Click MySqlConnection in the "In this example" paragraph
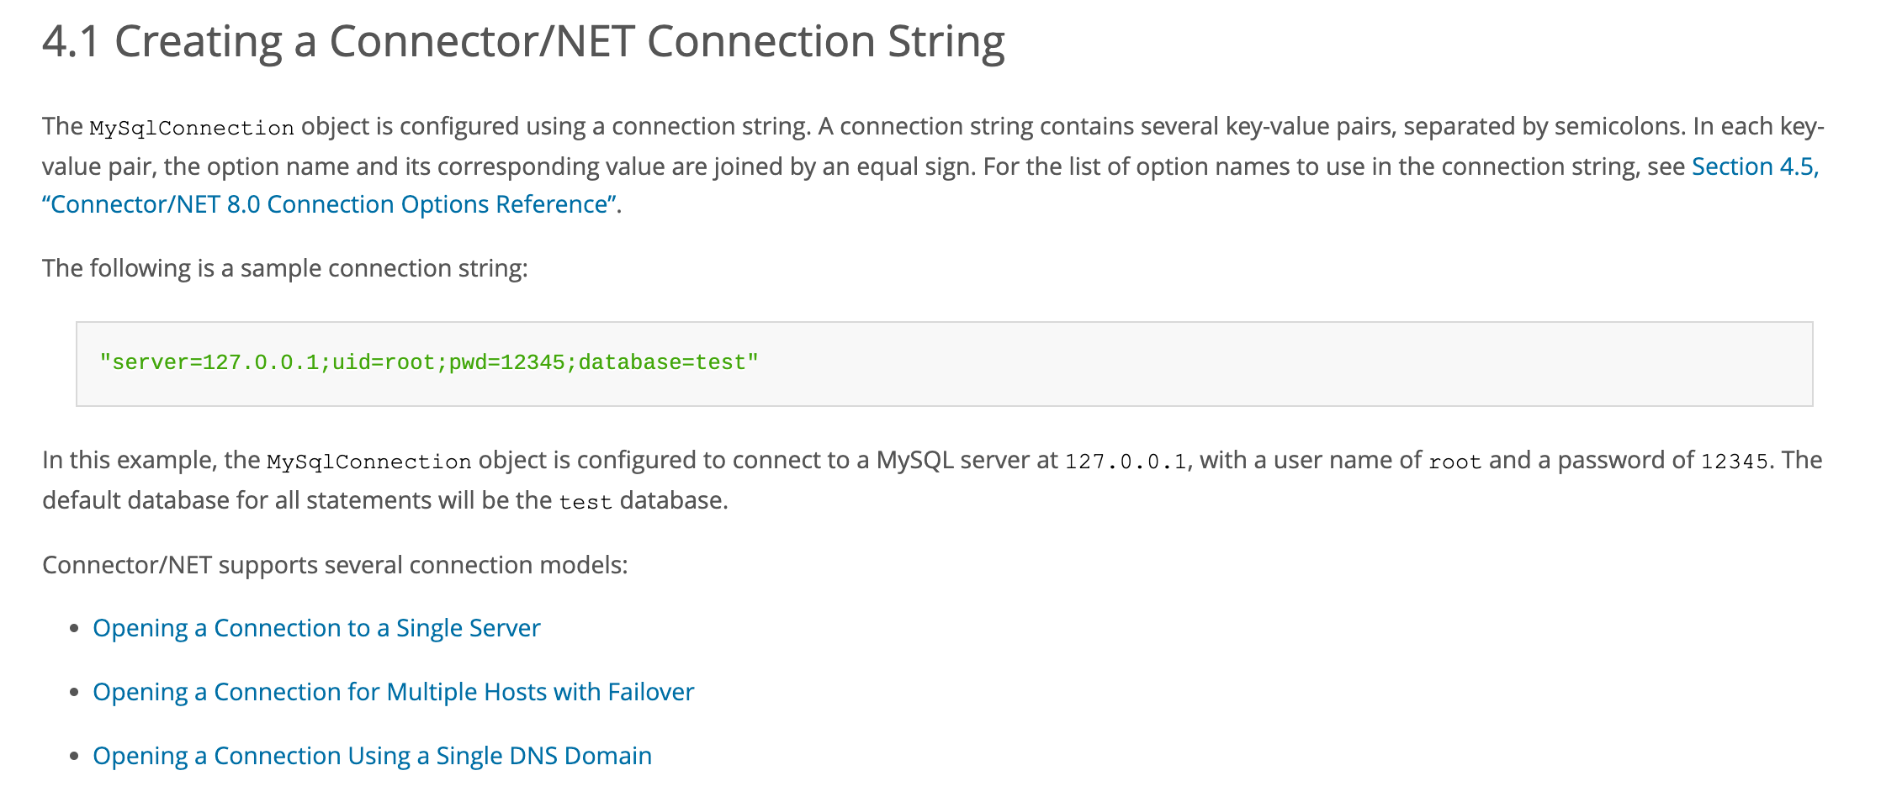Viewport: 1881px width, 797px height. (368, 462)
